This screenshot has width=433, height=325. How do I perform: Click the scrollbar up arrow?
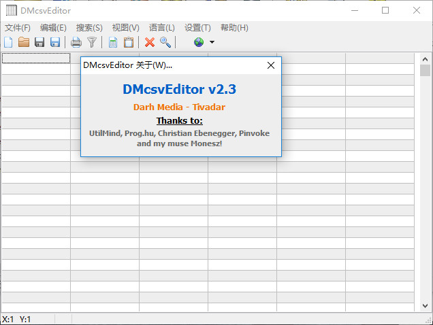coord(425,59)
